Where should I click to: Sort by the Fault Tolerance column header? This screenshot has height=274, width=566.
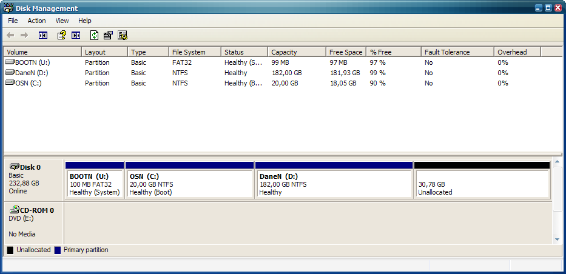click(457, 52)
